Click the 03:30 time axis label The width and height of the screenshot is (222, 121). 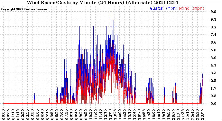tap(32, 115)
